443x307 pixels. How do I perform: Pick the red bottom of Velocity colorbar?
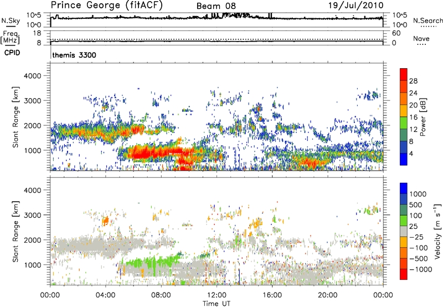(404, 274)
